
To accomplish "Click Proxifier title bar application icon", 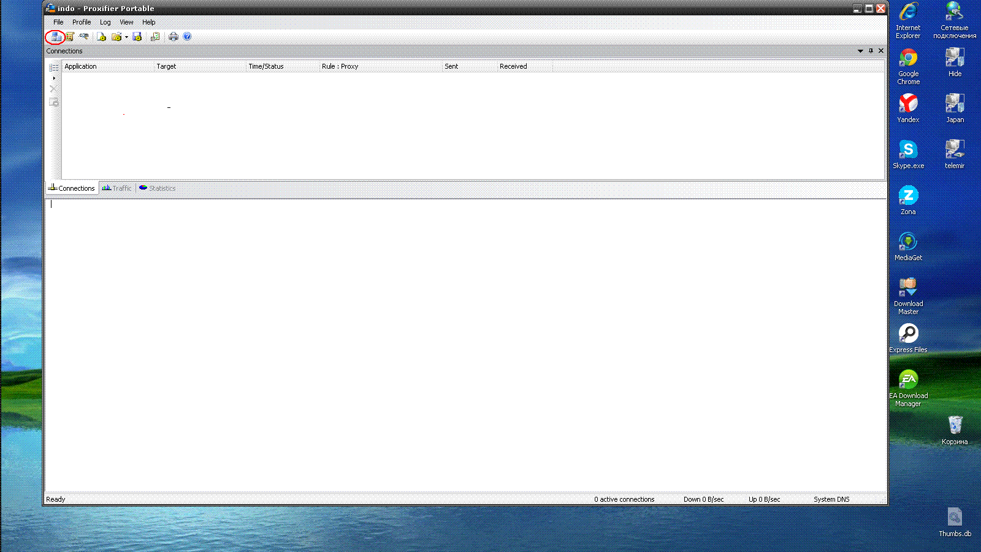I will (50, 8).
